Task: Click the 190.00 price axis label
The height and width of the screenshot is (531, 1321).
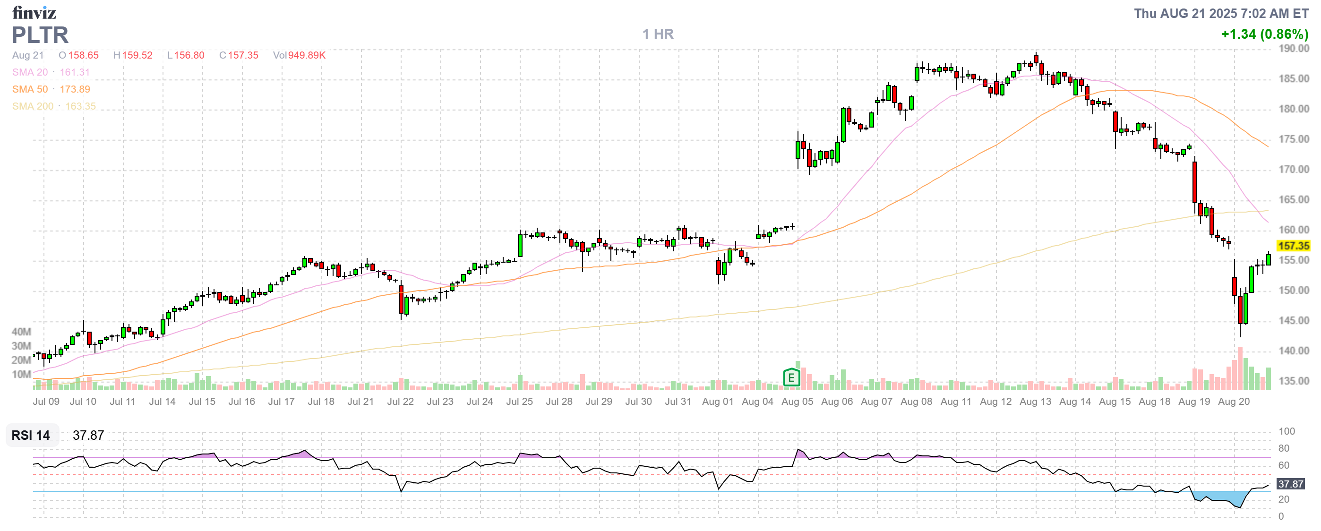Action: [1293, 49]
